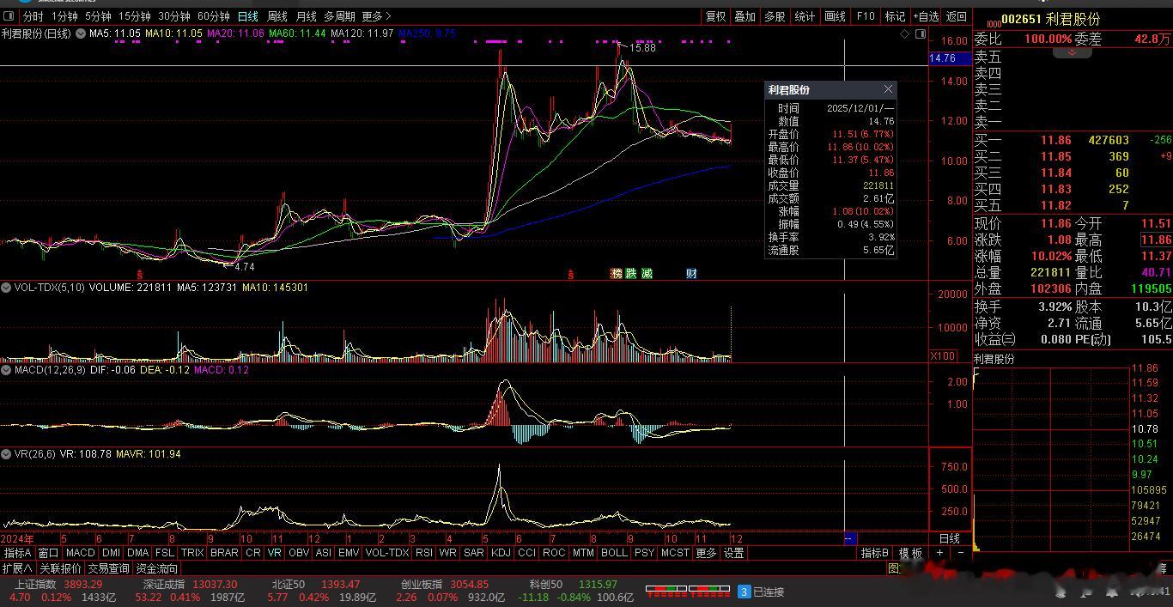Click the red-green market breadth indicator

tap(687, 591)
